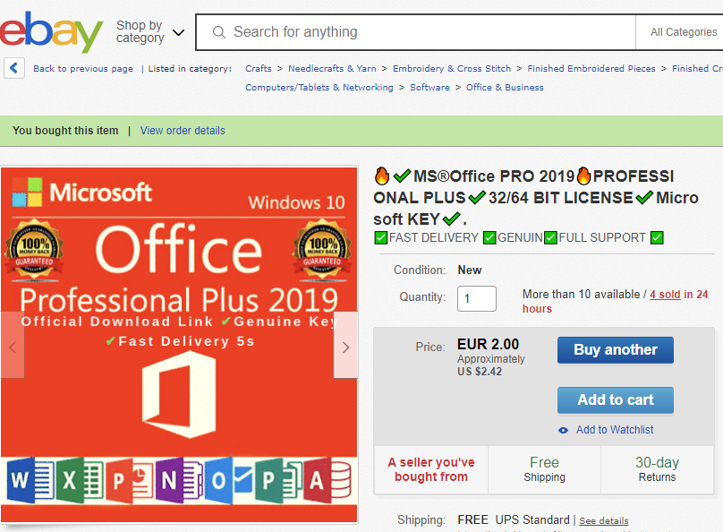Click the 30-day Returns text

(657, 469)
